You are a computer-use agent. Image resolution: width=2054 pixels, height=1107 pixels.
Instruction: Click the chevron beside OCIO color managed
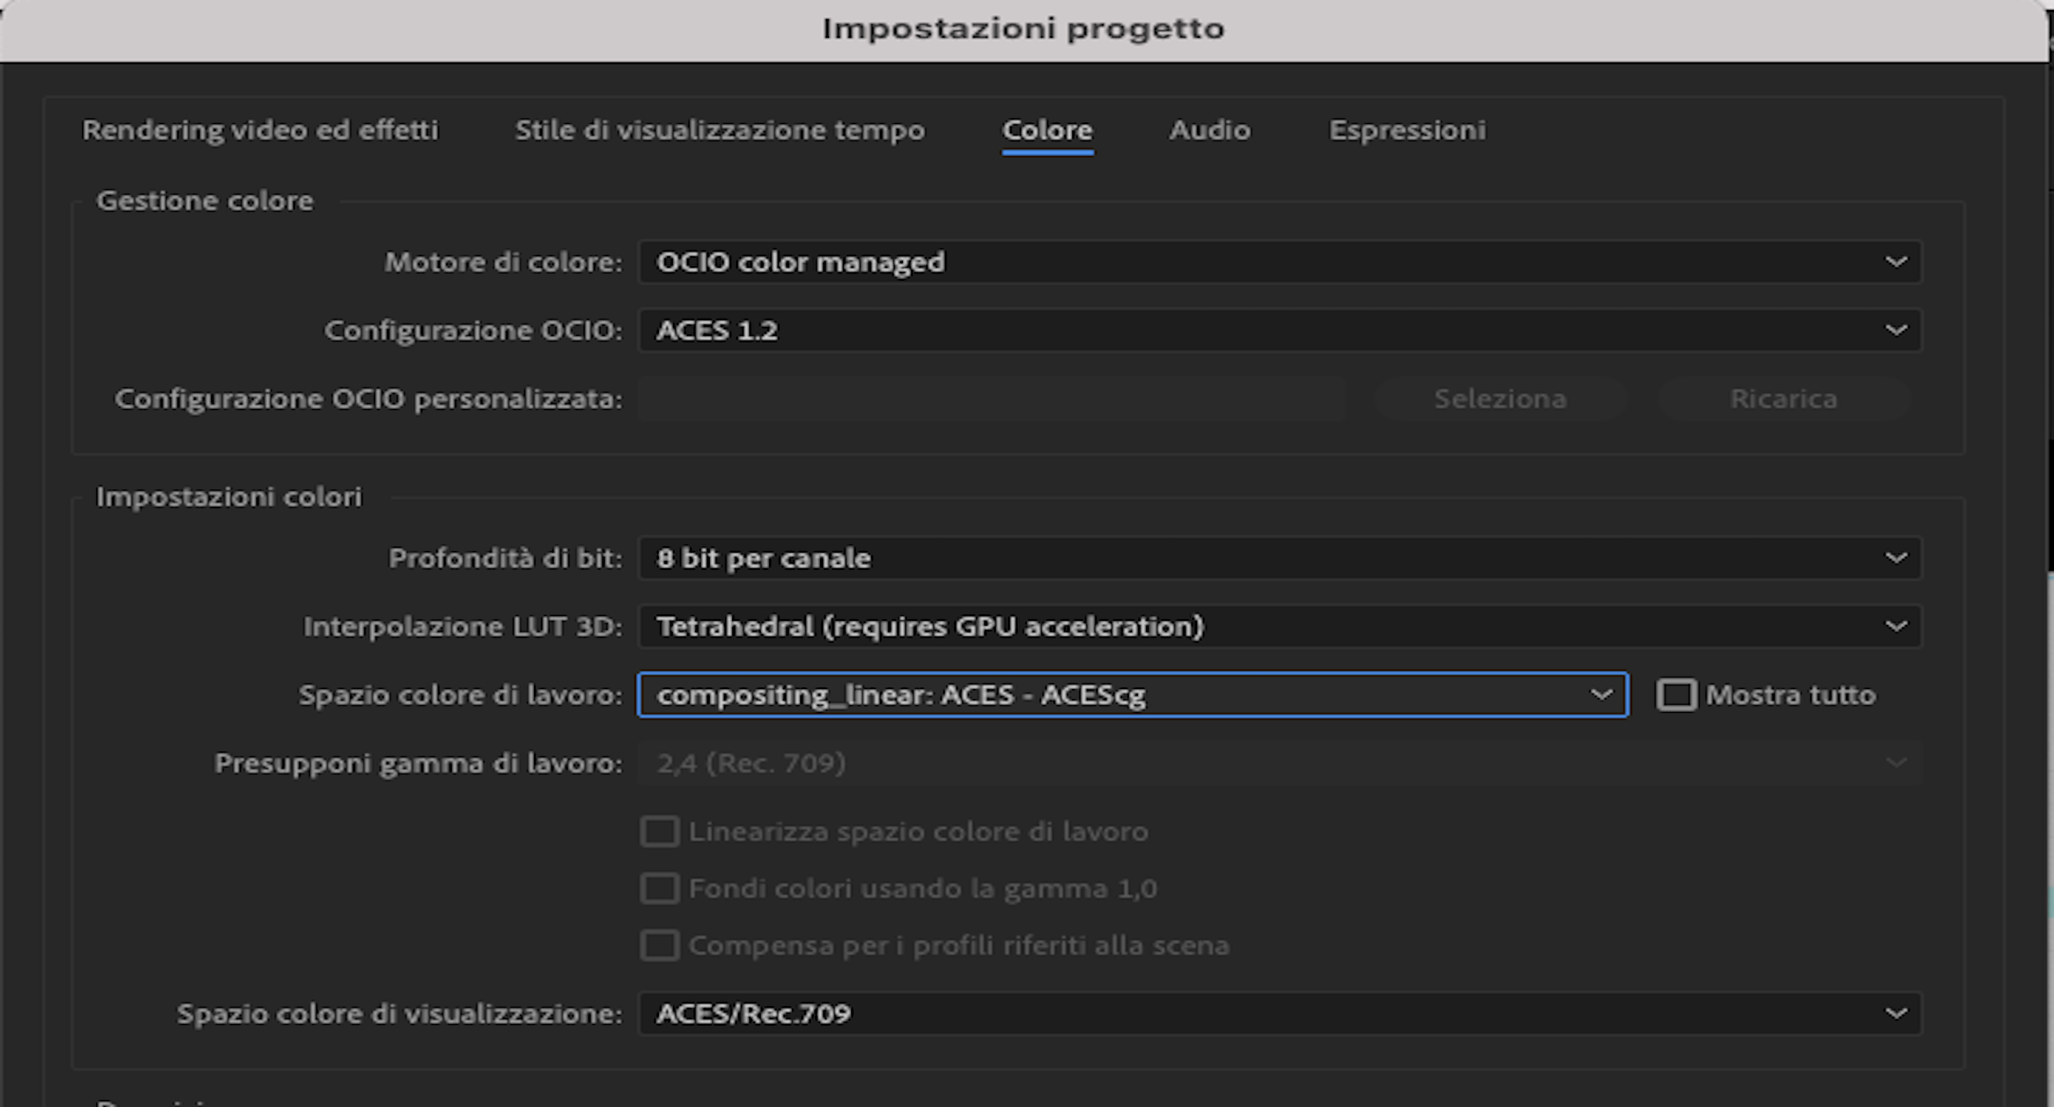[1898, 262]
